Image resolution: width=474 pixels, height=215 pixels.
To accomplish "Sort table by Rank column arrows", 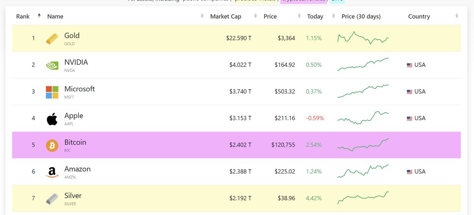I will (x=39, y=16).
